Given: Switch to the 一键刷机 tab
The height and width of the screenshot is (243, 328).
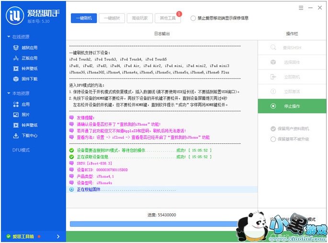Looking at the screenshot, I should click(x=84, y=18).
